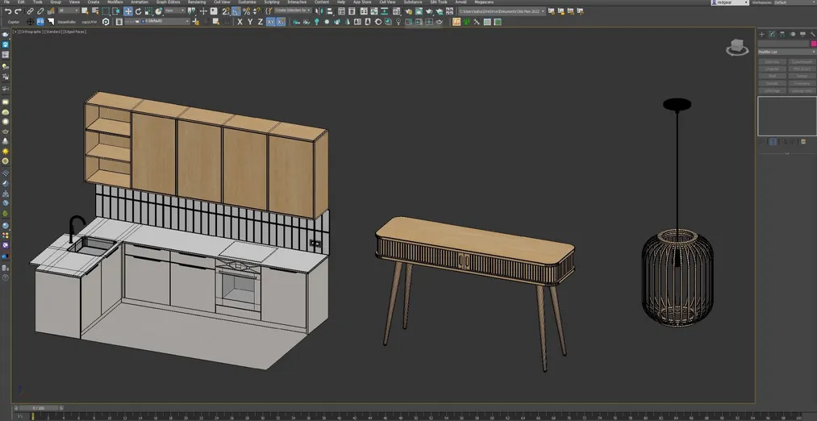The image size is (817, 421).
Task: Open the Display panel monitor icon
Action: (802, 34)
